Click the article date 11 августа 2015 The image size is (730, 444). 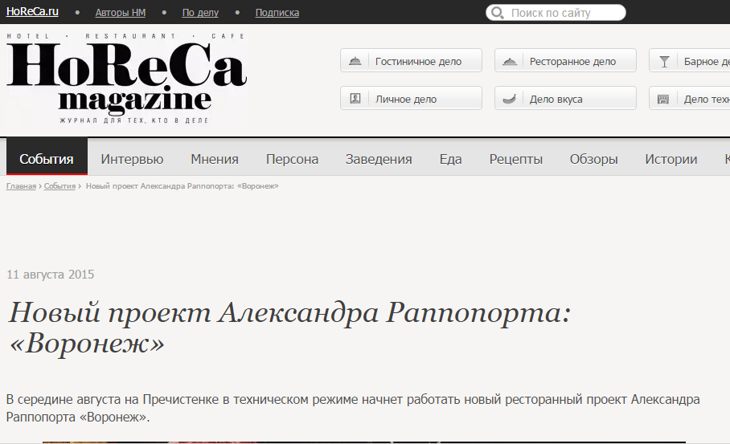point(51,275)
